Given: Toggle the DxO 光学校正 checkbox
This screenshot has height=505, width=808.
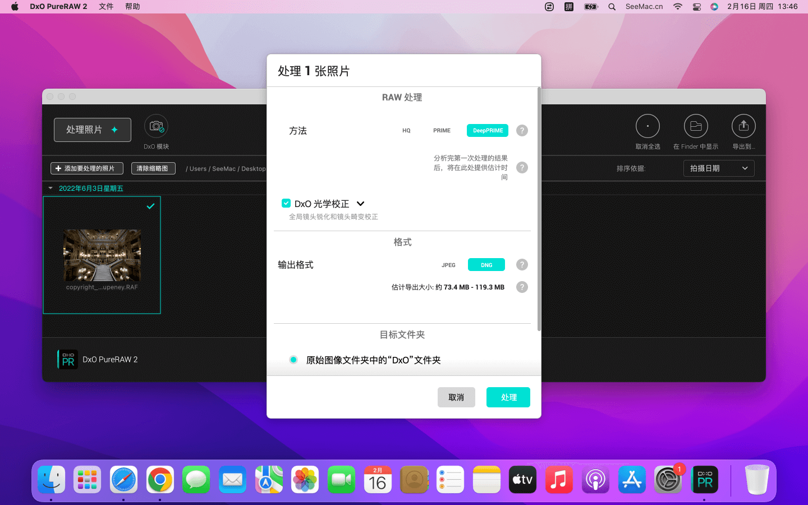Looking at the screenshot, I should [x=286, y=203].
